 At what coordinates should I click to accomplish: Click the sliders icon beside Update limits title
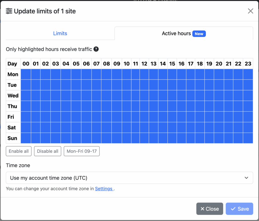9,11
